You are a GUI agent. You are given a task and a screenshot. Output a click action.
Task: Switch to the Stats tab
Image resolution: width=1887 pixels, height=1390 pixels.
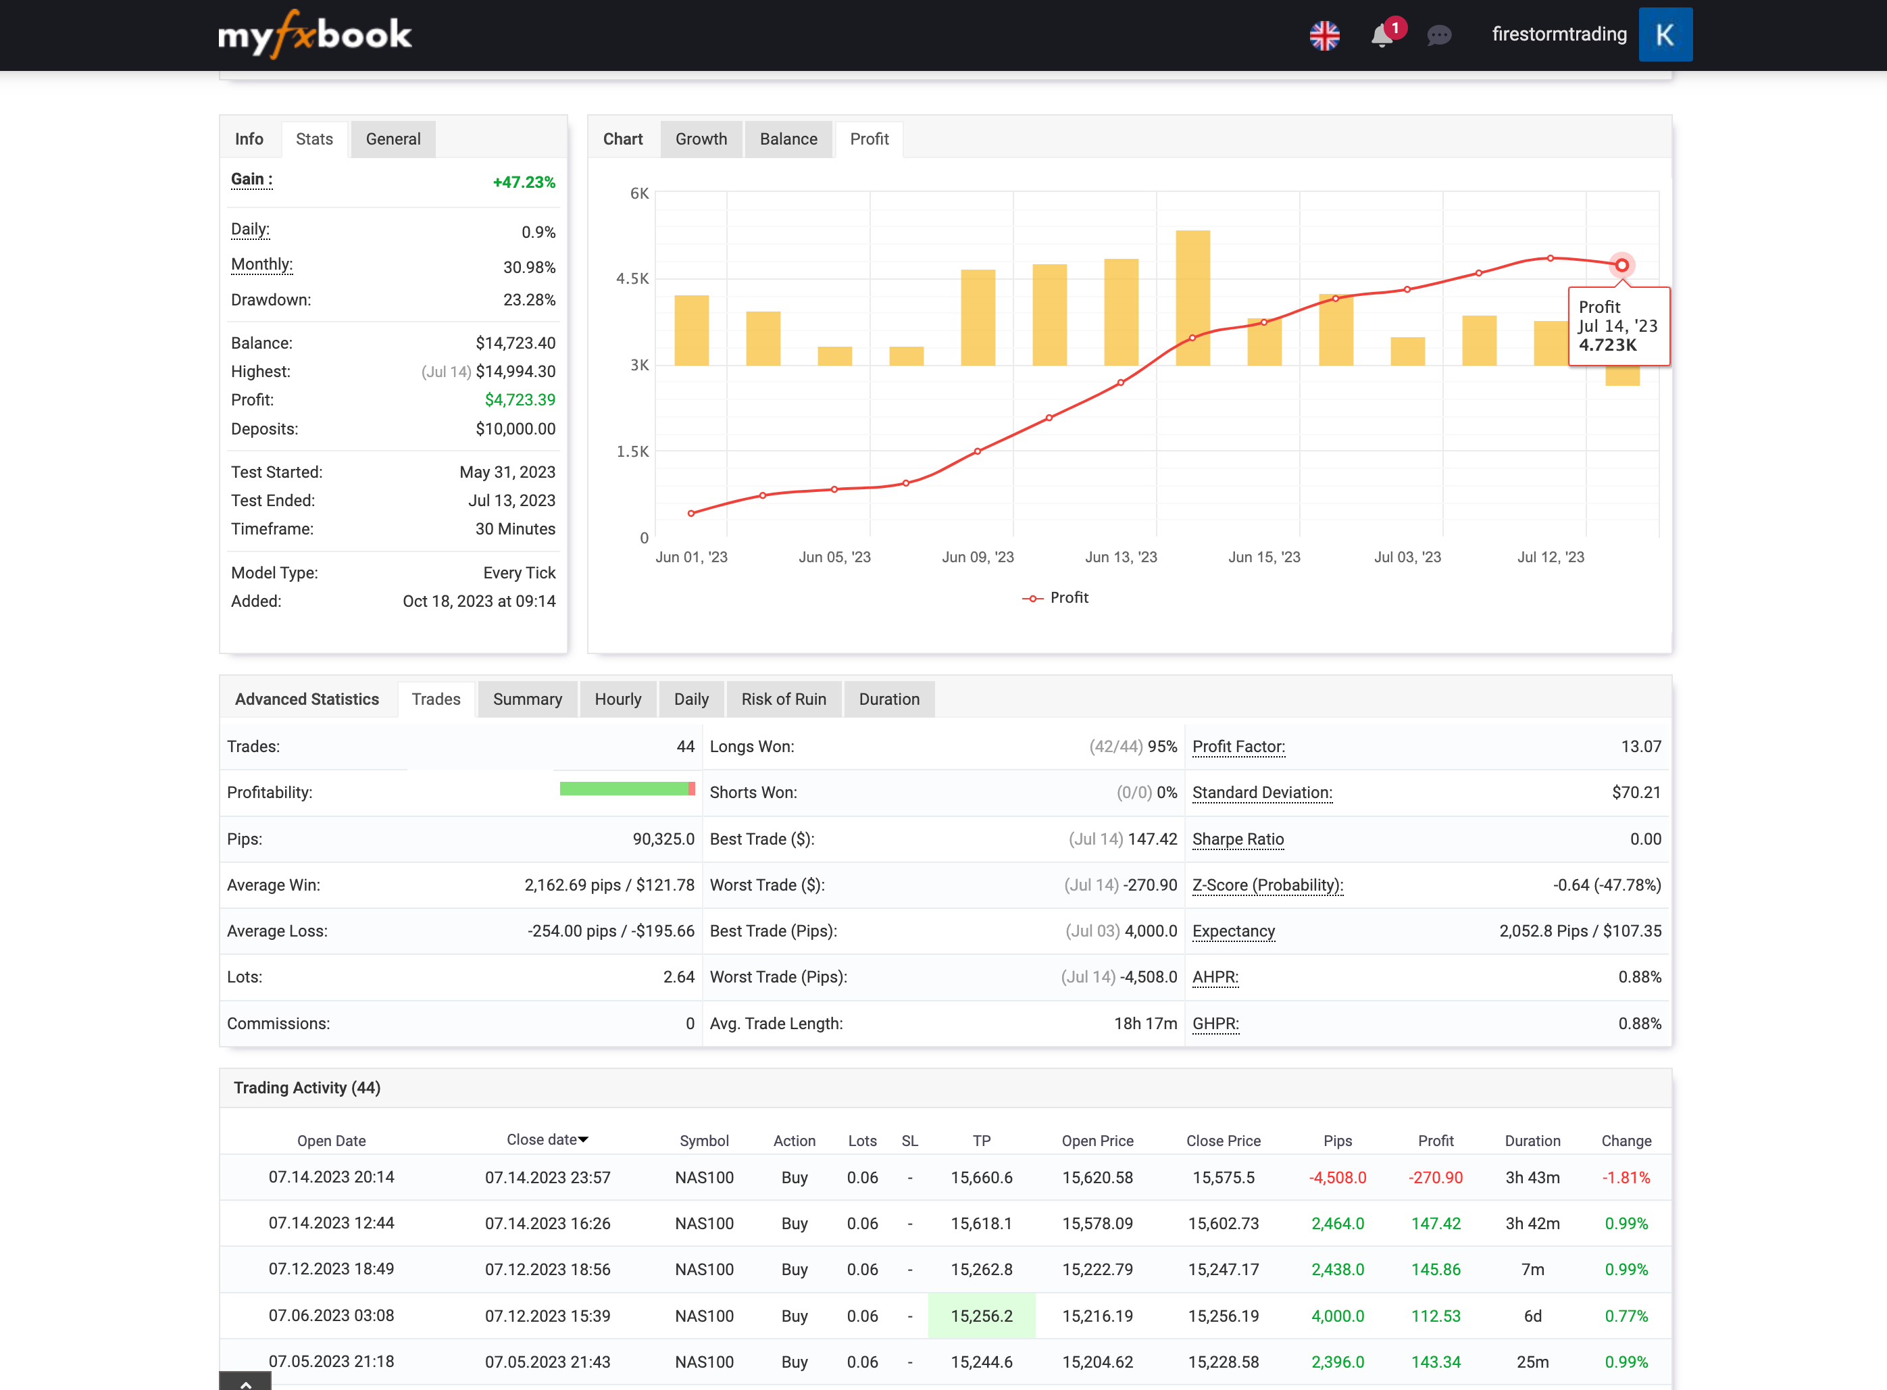pyautogui.click(x=313, y=139)
